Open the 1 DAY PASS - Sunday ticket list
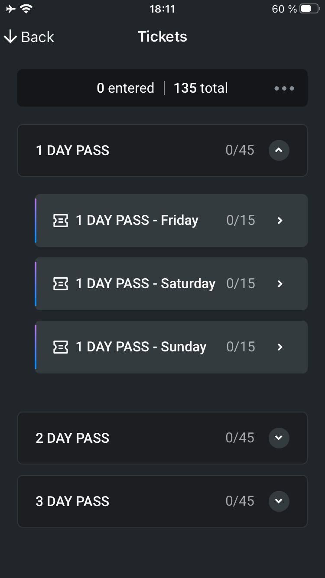 171,347
